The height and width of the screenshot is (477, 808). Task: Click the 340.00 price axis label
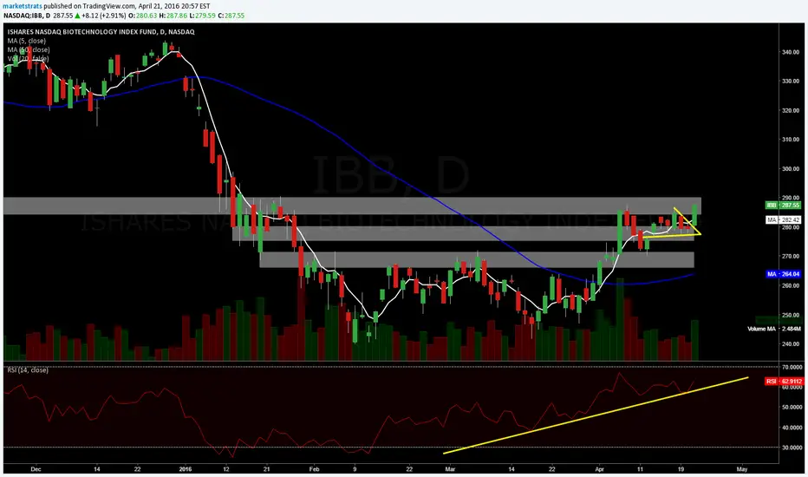791,52
